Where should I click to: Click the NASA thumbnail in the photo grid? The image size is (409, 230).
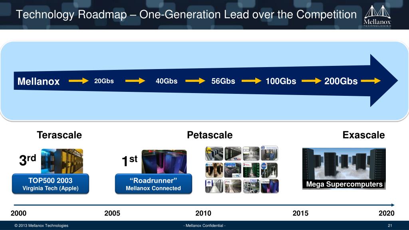point(270,170)
